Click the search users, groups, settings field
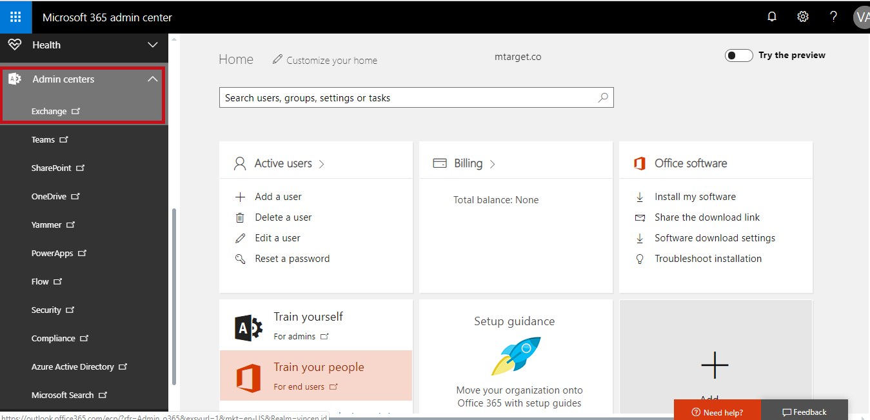870x420 pixels. tap(416, 98)
